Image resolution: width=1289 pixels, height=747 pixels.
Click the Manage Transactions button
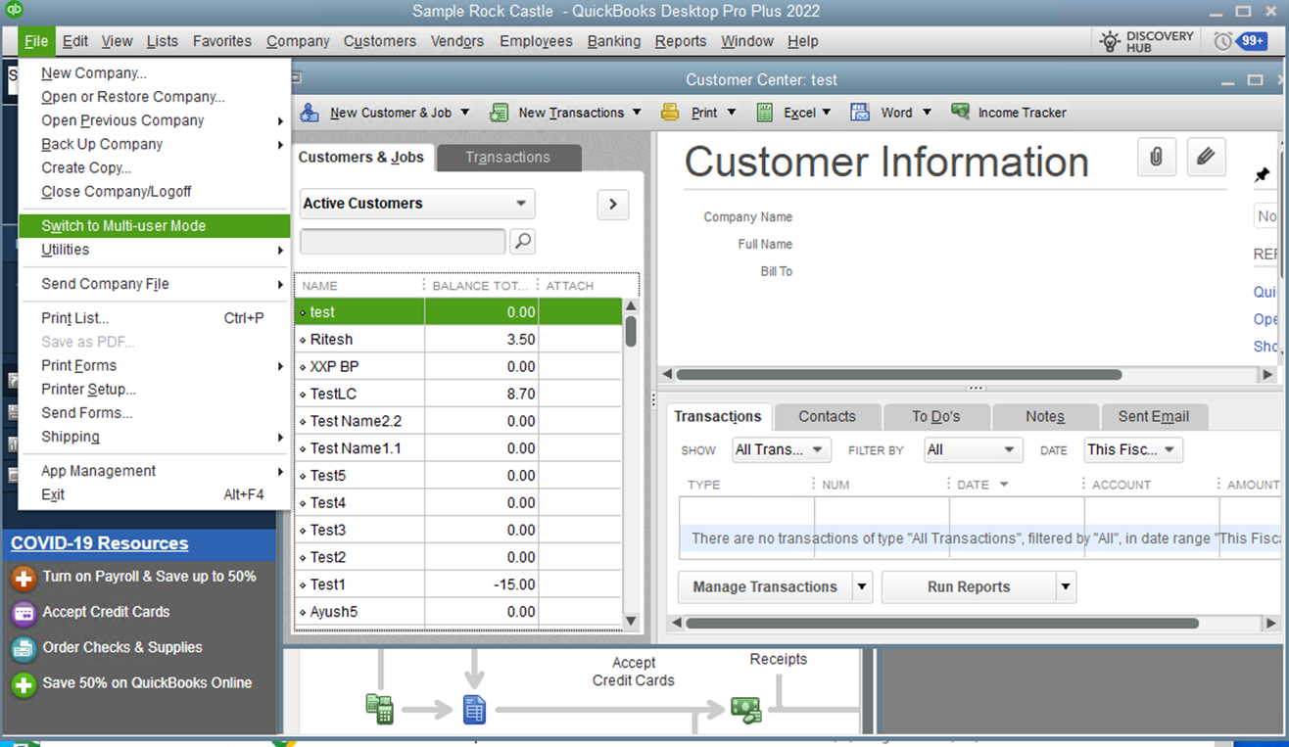pyautogui.click(x=765, y=587)
